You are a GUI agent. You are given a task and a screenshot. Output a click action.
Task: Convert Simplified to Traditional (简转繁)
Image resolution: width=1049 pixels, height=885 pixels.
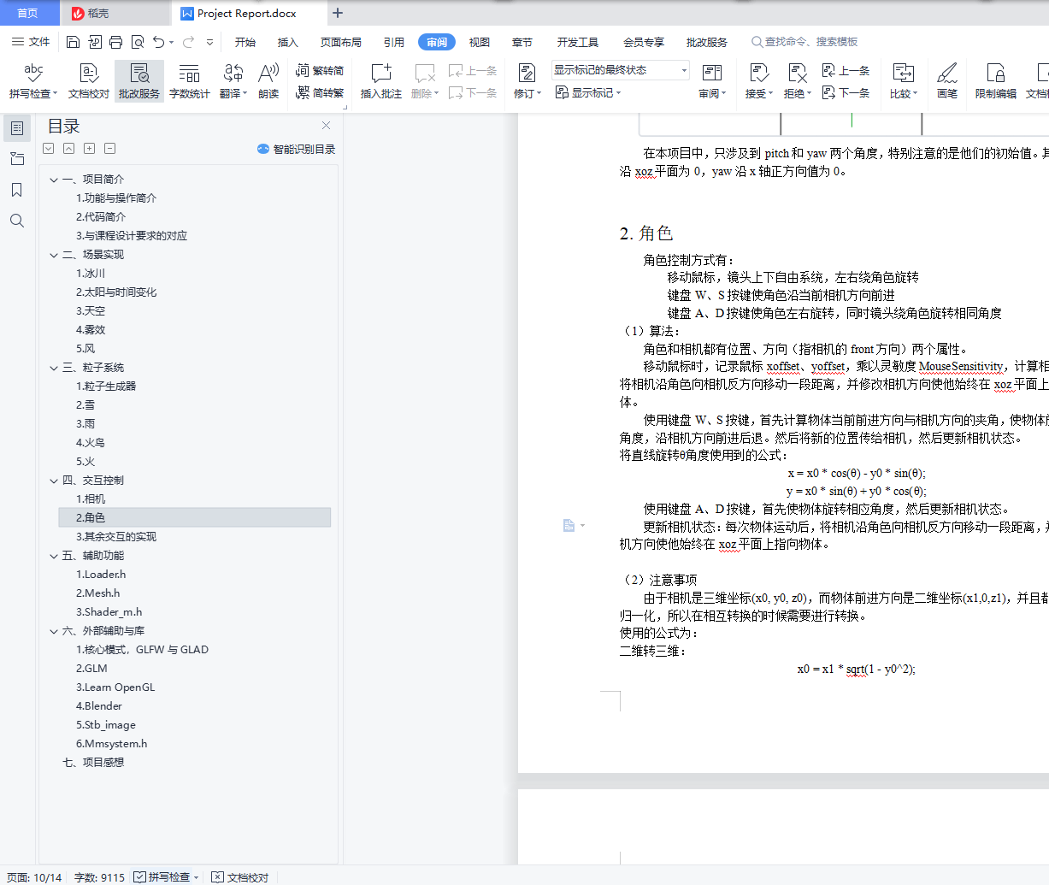click(320, 92)
